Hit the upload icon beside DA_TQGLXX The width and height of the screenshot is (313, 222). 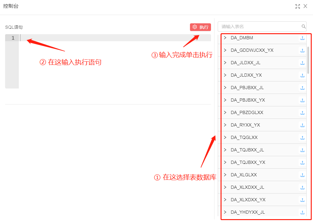click(302, 138)
